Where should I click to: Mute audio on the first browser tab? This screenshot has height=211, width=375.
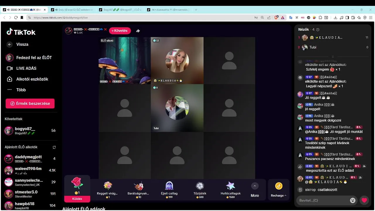click(8, 10)
